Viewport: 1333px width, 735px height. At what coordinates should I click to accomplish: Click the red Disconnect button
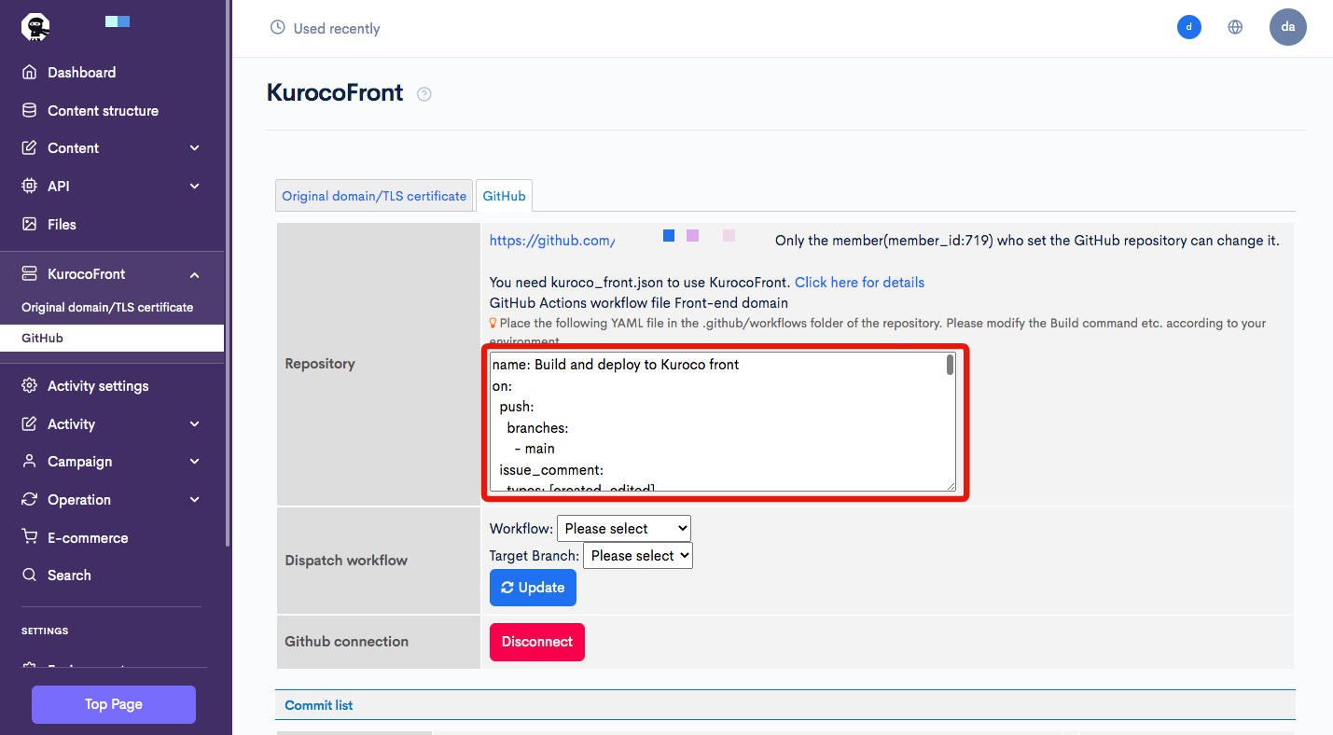[537, 642]
